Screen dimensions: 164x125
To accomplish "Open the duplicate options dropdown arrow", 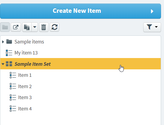I will (35, 27).
